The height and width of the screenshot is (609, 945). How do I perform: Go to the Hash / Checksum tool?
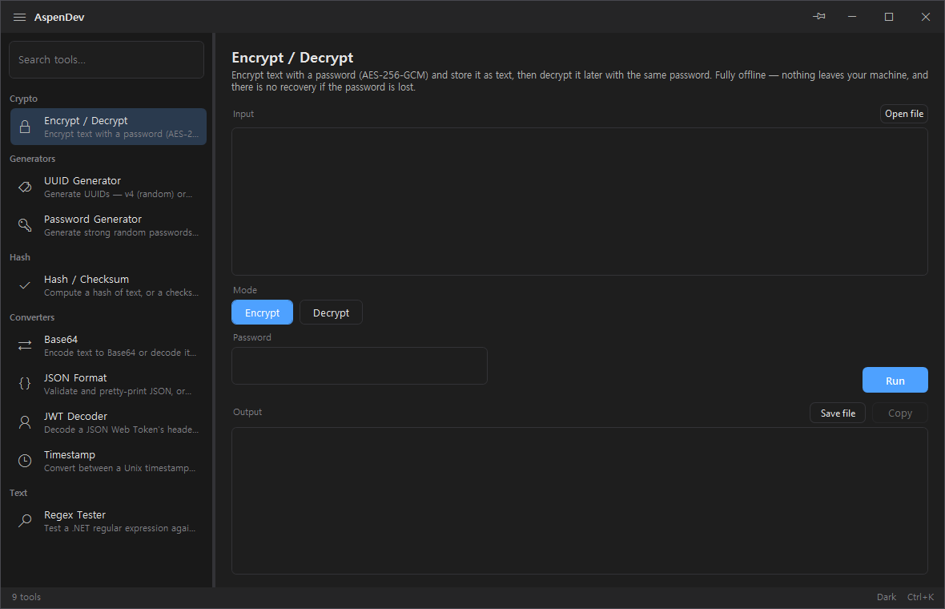pyautogui.click(x=108, y=286)
